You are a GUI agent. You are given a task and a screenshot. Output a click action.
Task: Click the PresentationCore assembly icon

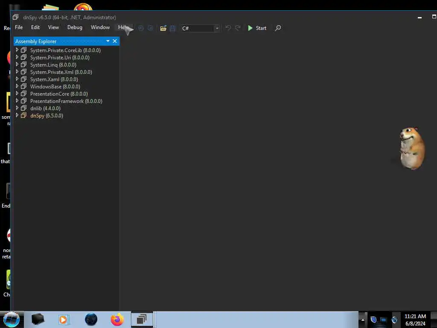[x=24, y=94]
